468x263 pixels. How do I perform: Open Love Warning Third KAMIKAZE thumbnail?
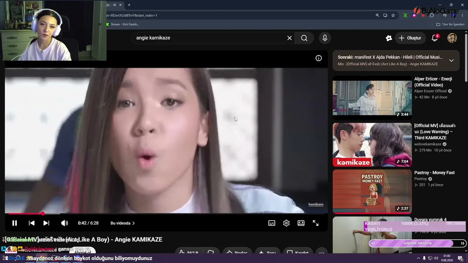point(372,145)
